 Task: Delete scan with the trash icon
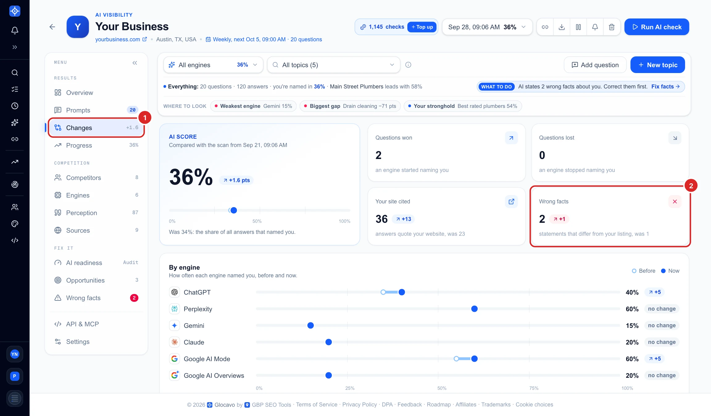coord(612,27)
